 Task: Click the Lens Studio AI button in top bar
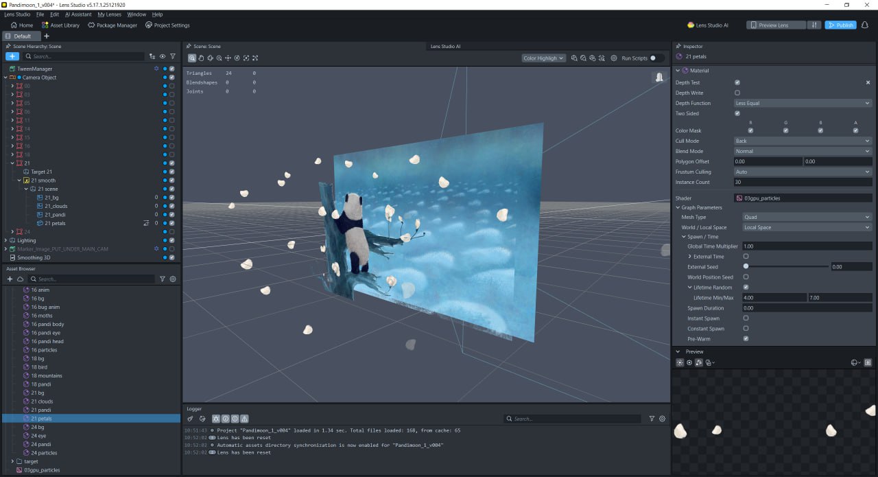tap(707, 25)
